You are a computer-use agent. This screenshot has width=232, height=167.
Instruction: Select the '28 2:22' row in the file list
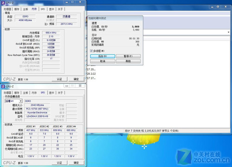point(91,74)
